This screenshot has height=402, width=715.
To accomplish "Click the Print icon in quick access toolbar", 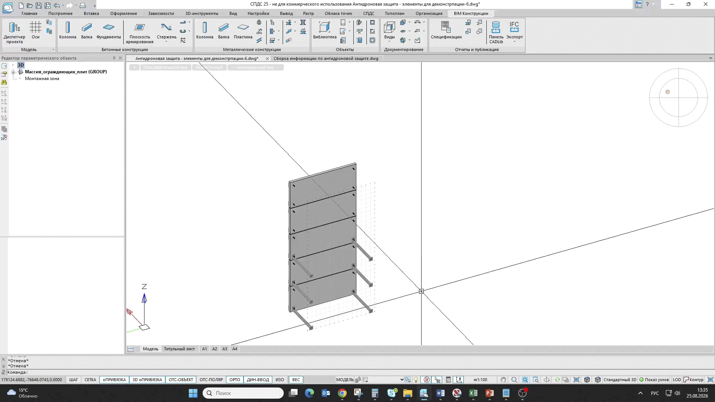I will click(83, 5).
